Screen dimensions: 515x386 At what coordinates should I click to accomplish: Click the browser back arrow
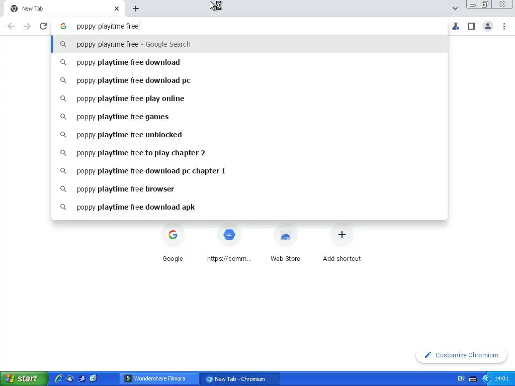11,26
